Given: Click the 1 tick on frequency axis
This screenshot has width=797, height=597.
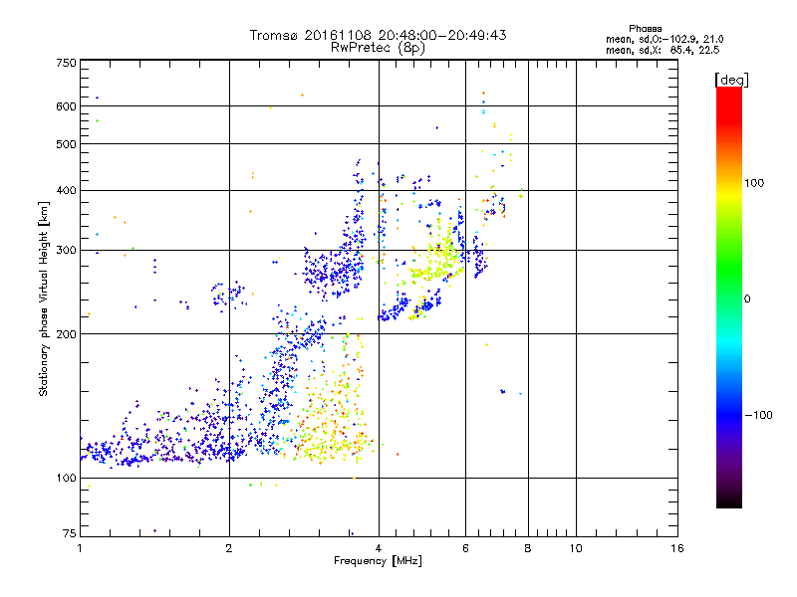Looking at the screenshot, I should tap(80, 549).
